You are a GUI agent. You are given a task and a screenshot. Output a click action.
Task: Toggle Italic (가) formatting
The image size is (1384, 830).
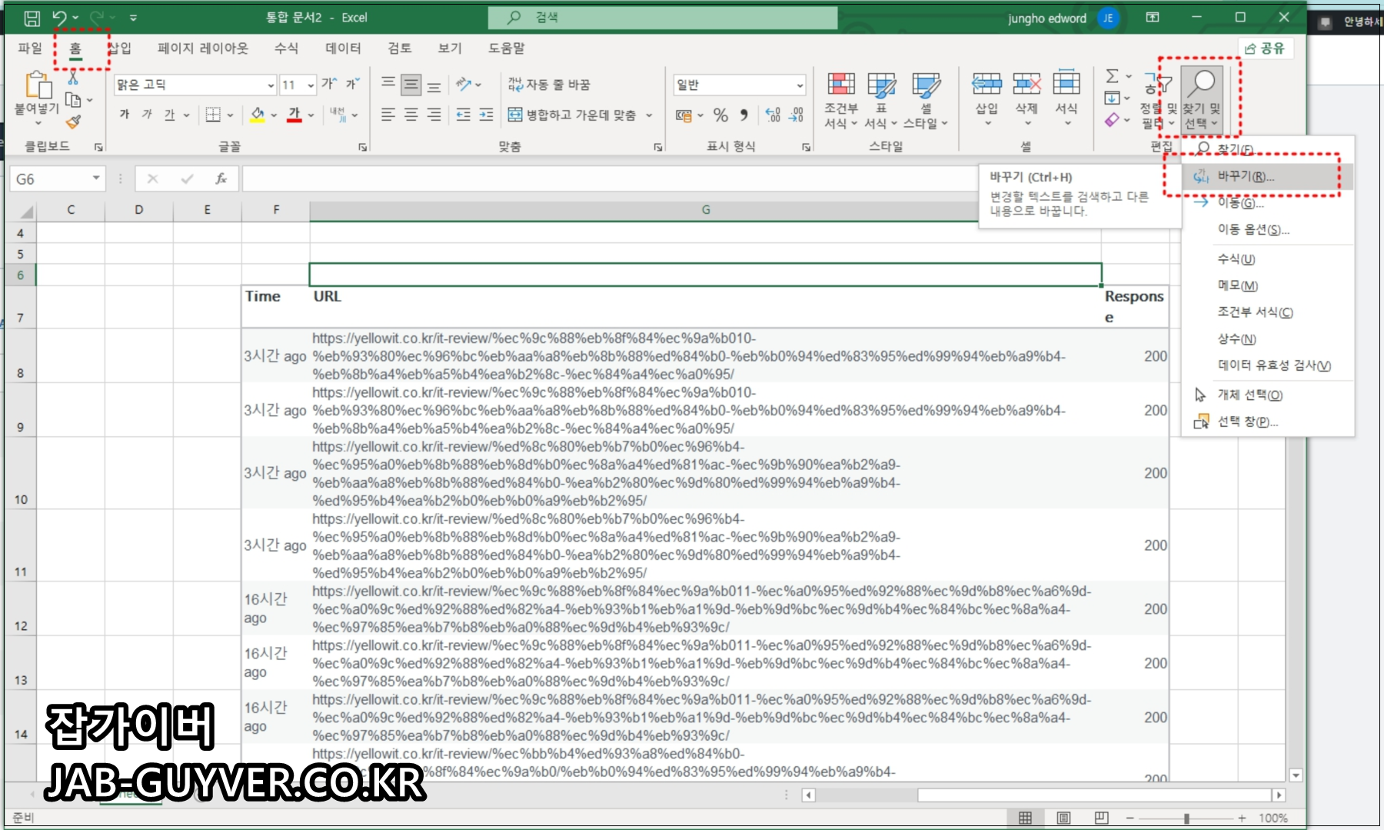(147, 115)
